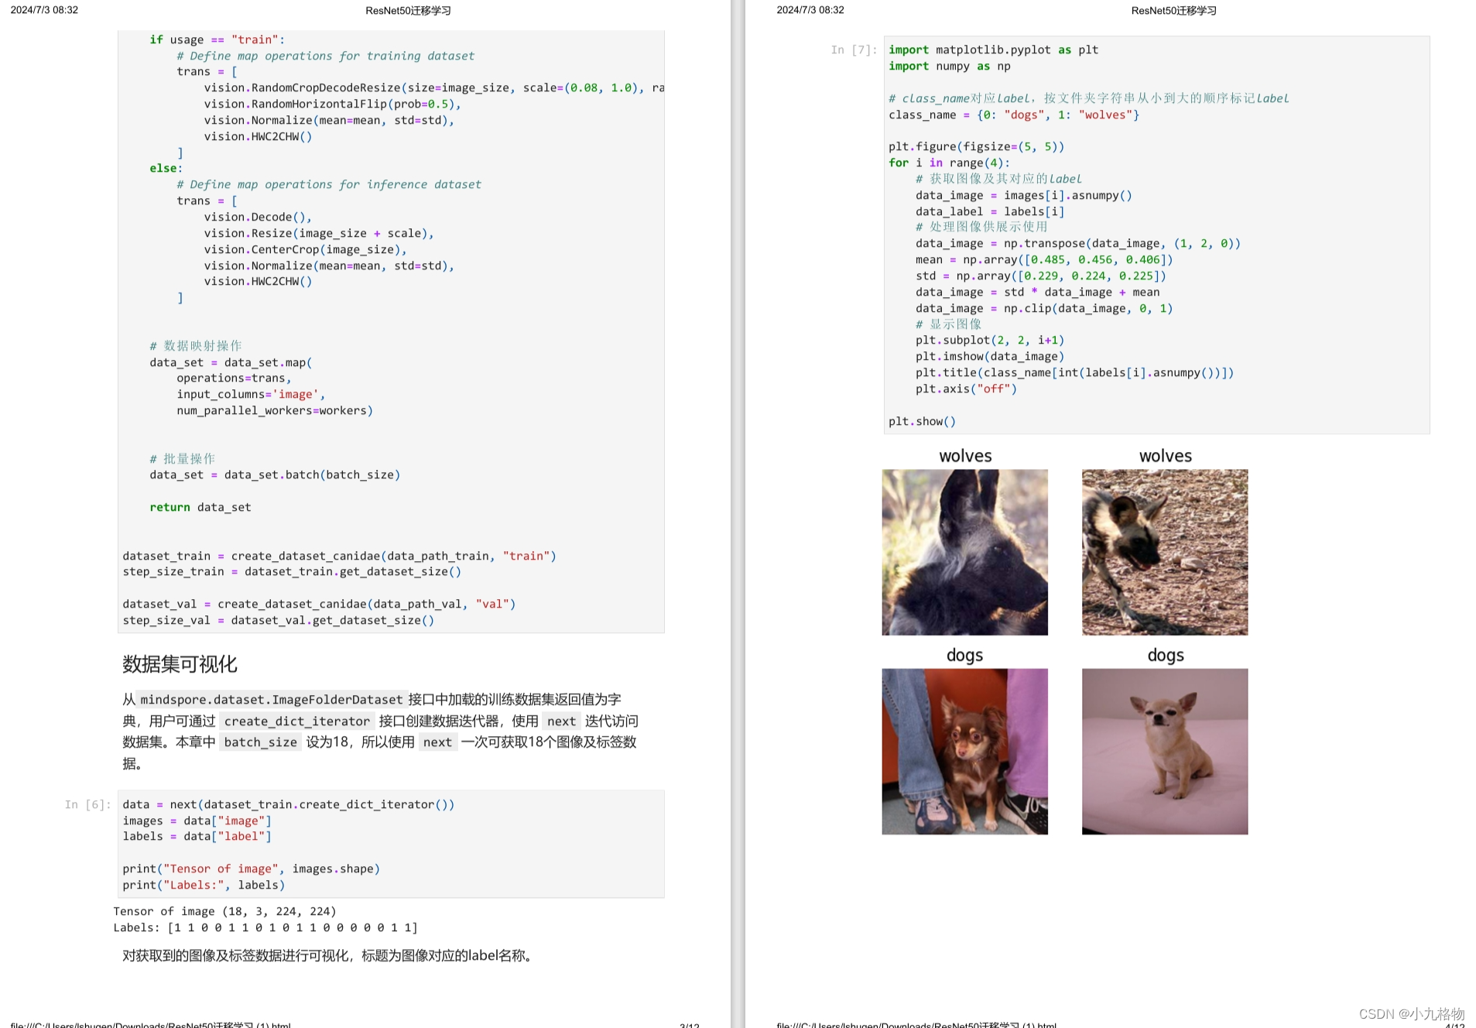
Task: Click the "# 数据映射操作" comment
Action: [196, 345]
